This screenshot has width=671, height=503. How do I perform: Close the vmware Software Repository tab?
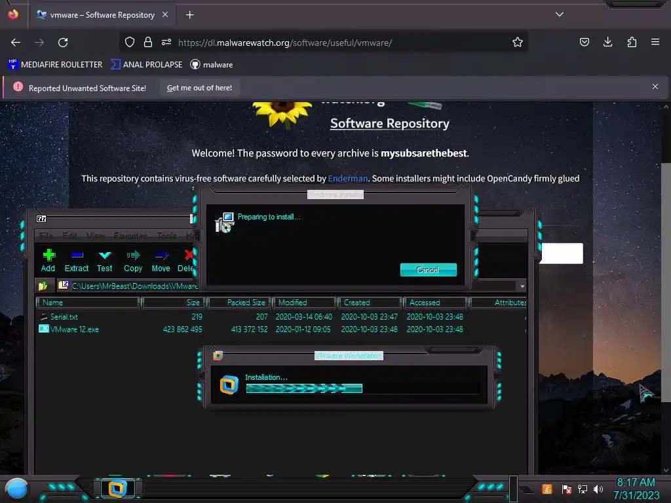click(x=165, y=14)
